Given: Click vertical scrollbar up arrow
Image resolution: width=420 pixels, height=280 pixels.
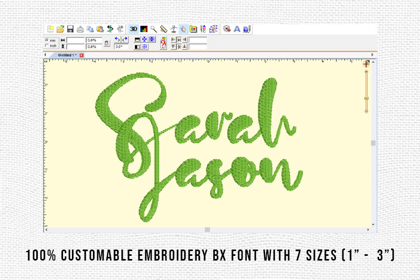Looking at the screenshot, I should click(x=373, y=62).
